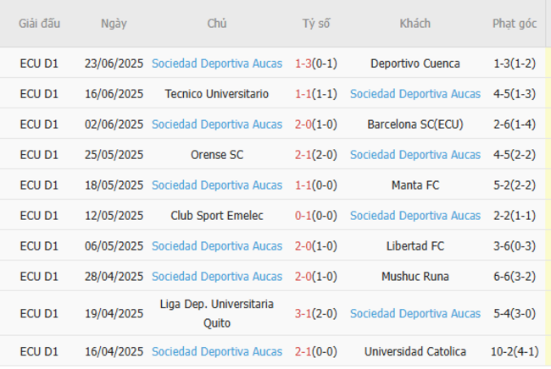
Task: Open Orense SC team link
Action: tap(217, 155)
